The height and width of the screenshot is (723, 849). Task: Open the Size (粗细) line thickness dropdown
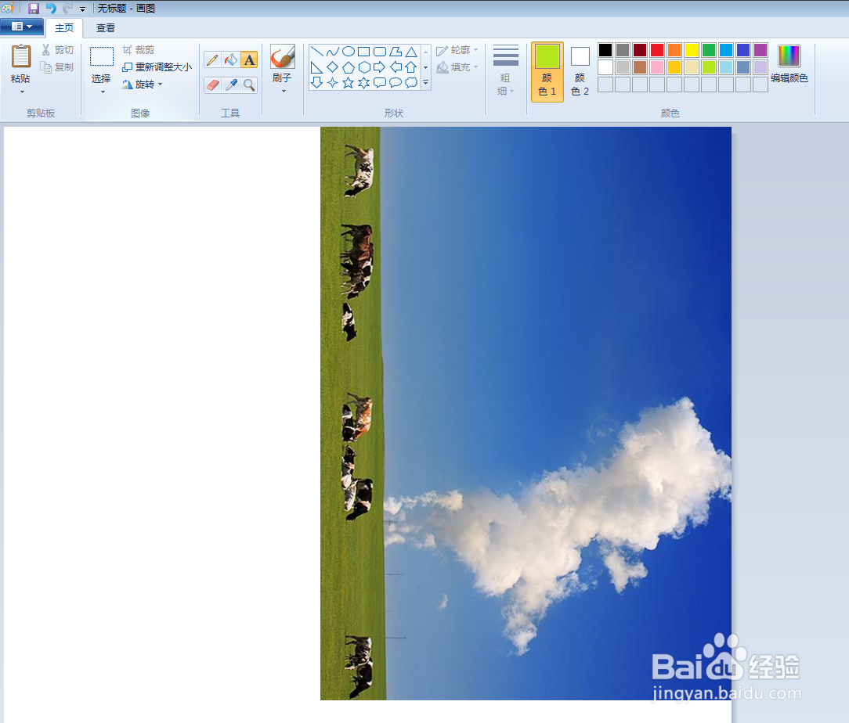tap(506, 70)
